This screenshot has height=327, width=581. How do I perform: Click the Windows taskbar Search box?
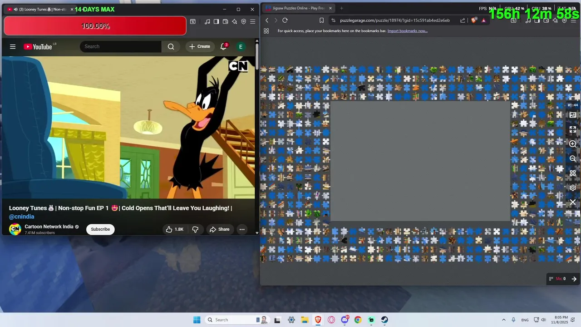(x=236, y=320)
